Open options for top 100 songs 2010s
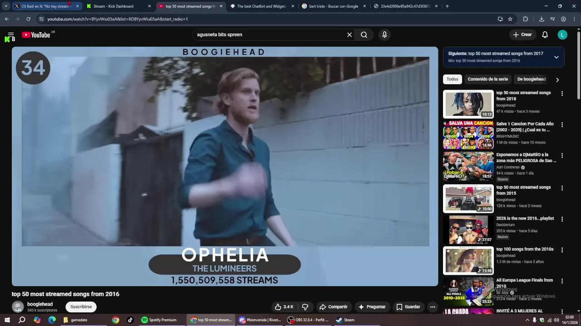Image resolution: width=581 pixels, height=326 pixels. pyautogui.click(x=562, y=250)
